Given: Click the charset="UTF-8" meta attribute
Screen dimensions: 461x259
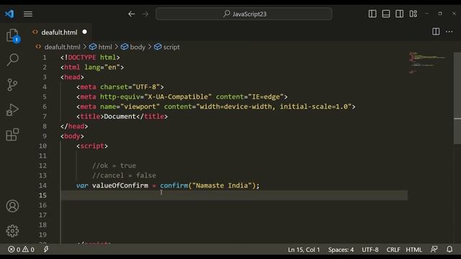Looking at the screenshot, I should (x=130, y=87).
